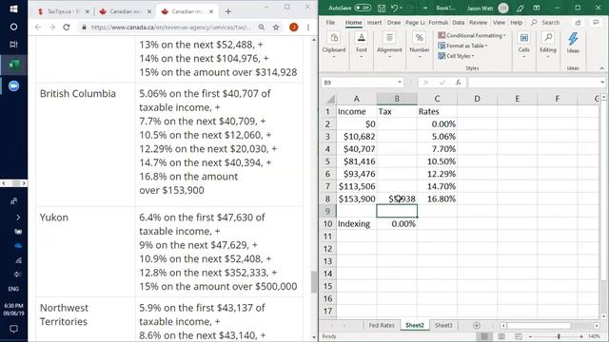Select column D header
The width and height of the screenshot is (609, 342).
click(x=477, y=99)
